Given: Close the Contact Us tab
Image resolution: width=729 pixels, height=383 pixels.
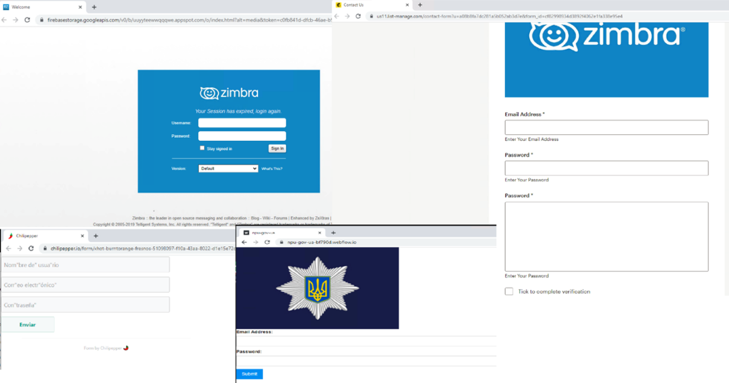Looking at the screenshot, I should pyautogui.click(x=407, y=5).
